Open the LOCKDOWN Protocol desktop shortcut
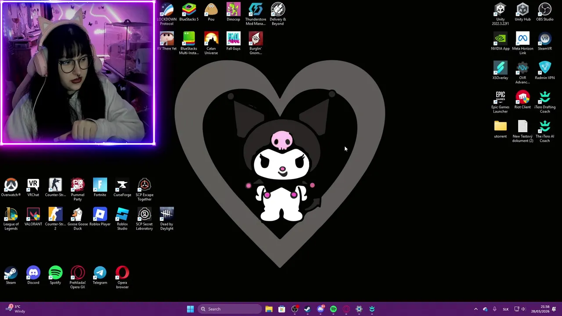562x316 pixels. (x=167, y=14)
